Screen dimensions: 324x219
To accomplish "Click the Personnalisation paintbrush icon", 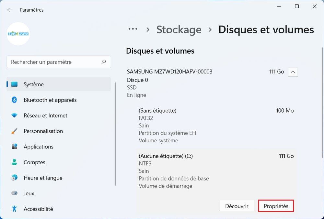I will coord(14,131).
